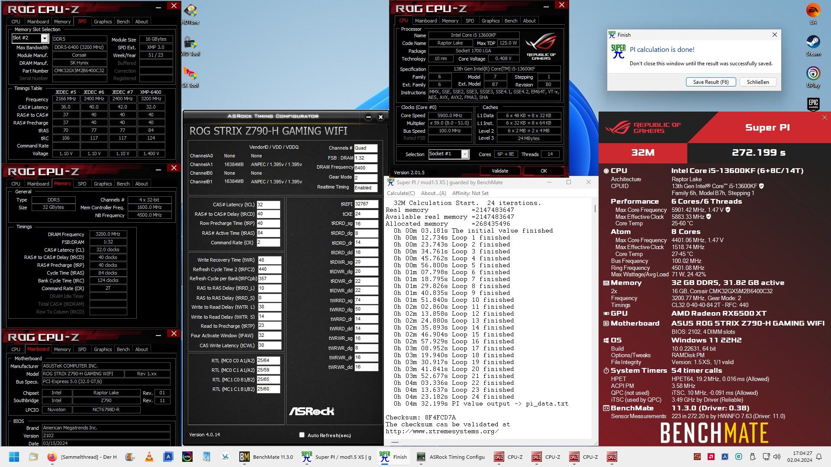This screenshot has width=831, height=467.
Task: Open the Calculate(C) menu in Super PI
Action: (400, 193)
